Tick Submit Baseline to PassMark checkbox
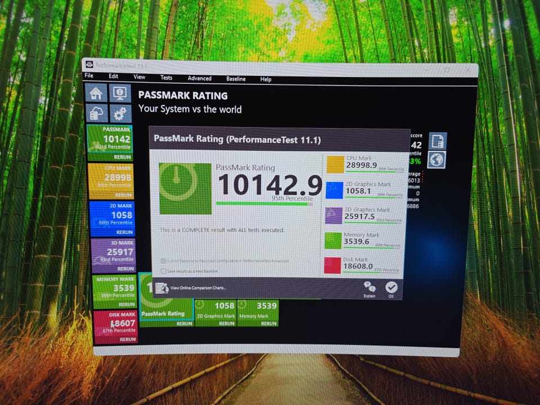 pyautogui.click(x=163, y=261)
